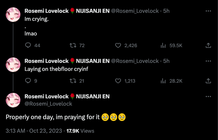Retweet the "Im crying." tweet
The width and height of the screenshot is (218, 140).
[x=77, y=45]
